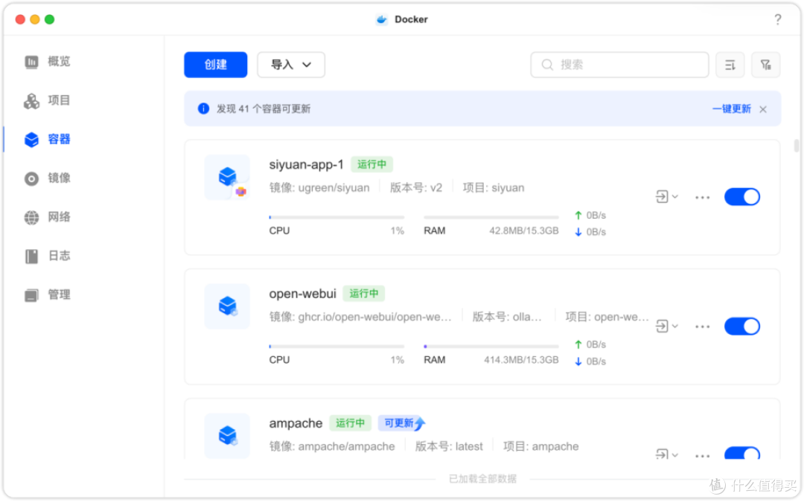The height and width of the screenshot is (502, 804).
Task: Click 镜像: ampache/ampache text
Action: point(332,446)
